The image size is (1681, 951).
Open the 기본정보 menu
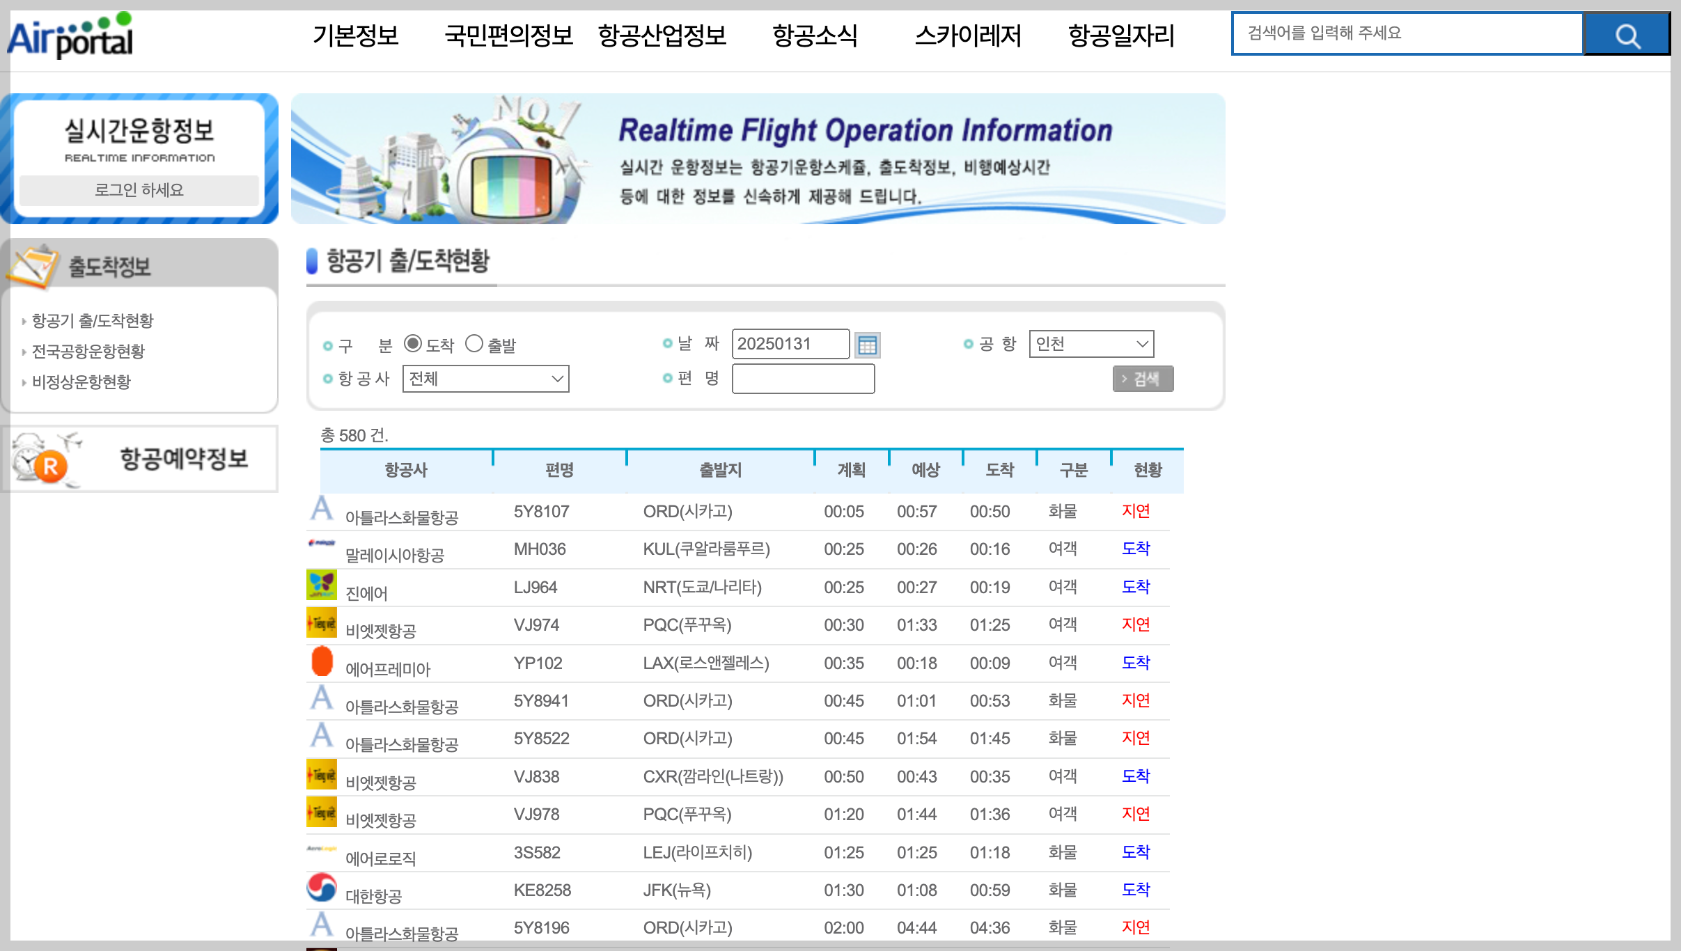click(x=355, y=35)
